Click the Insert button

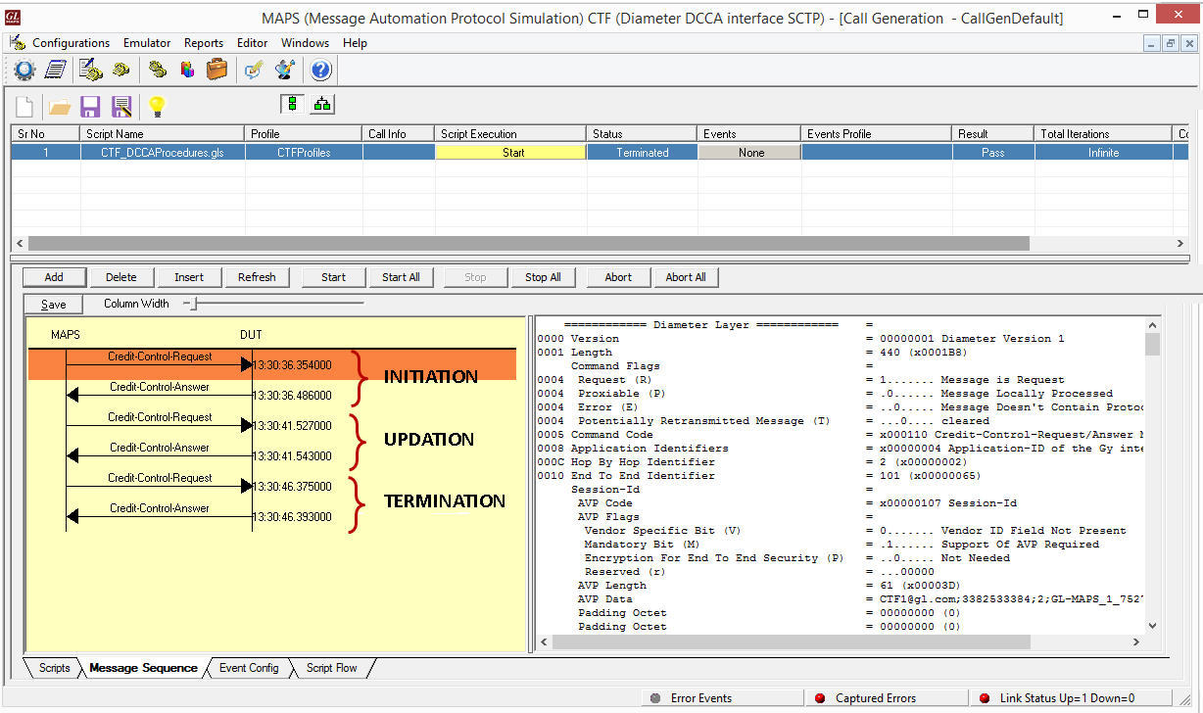(x=189, y=277)
